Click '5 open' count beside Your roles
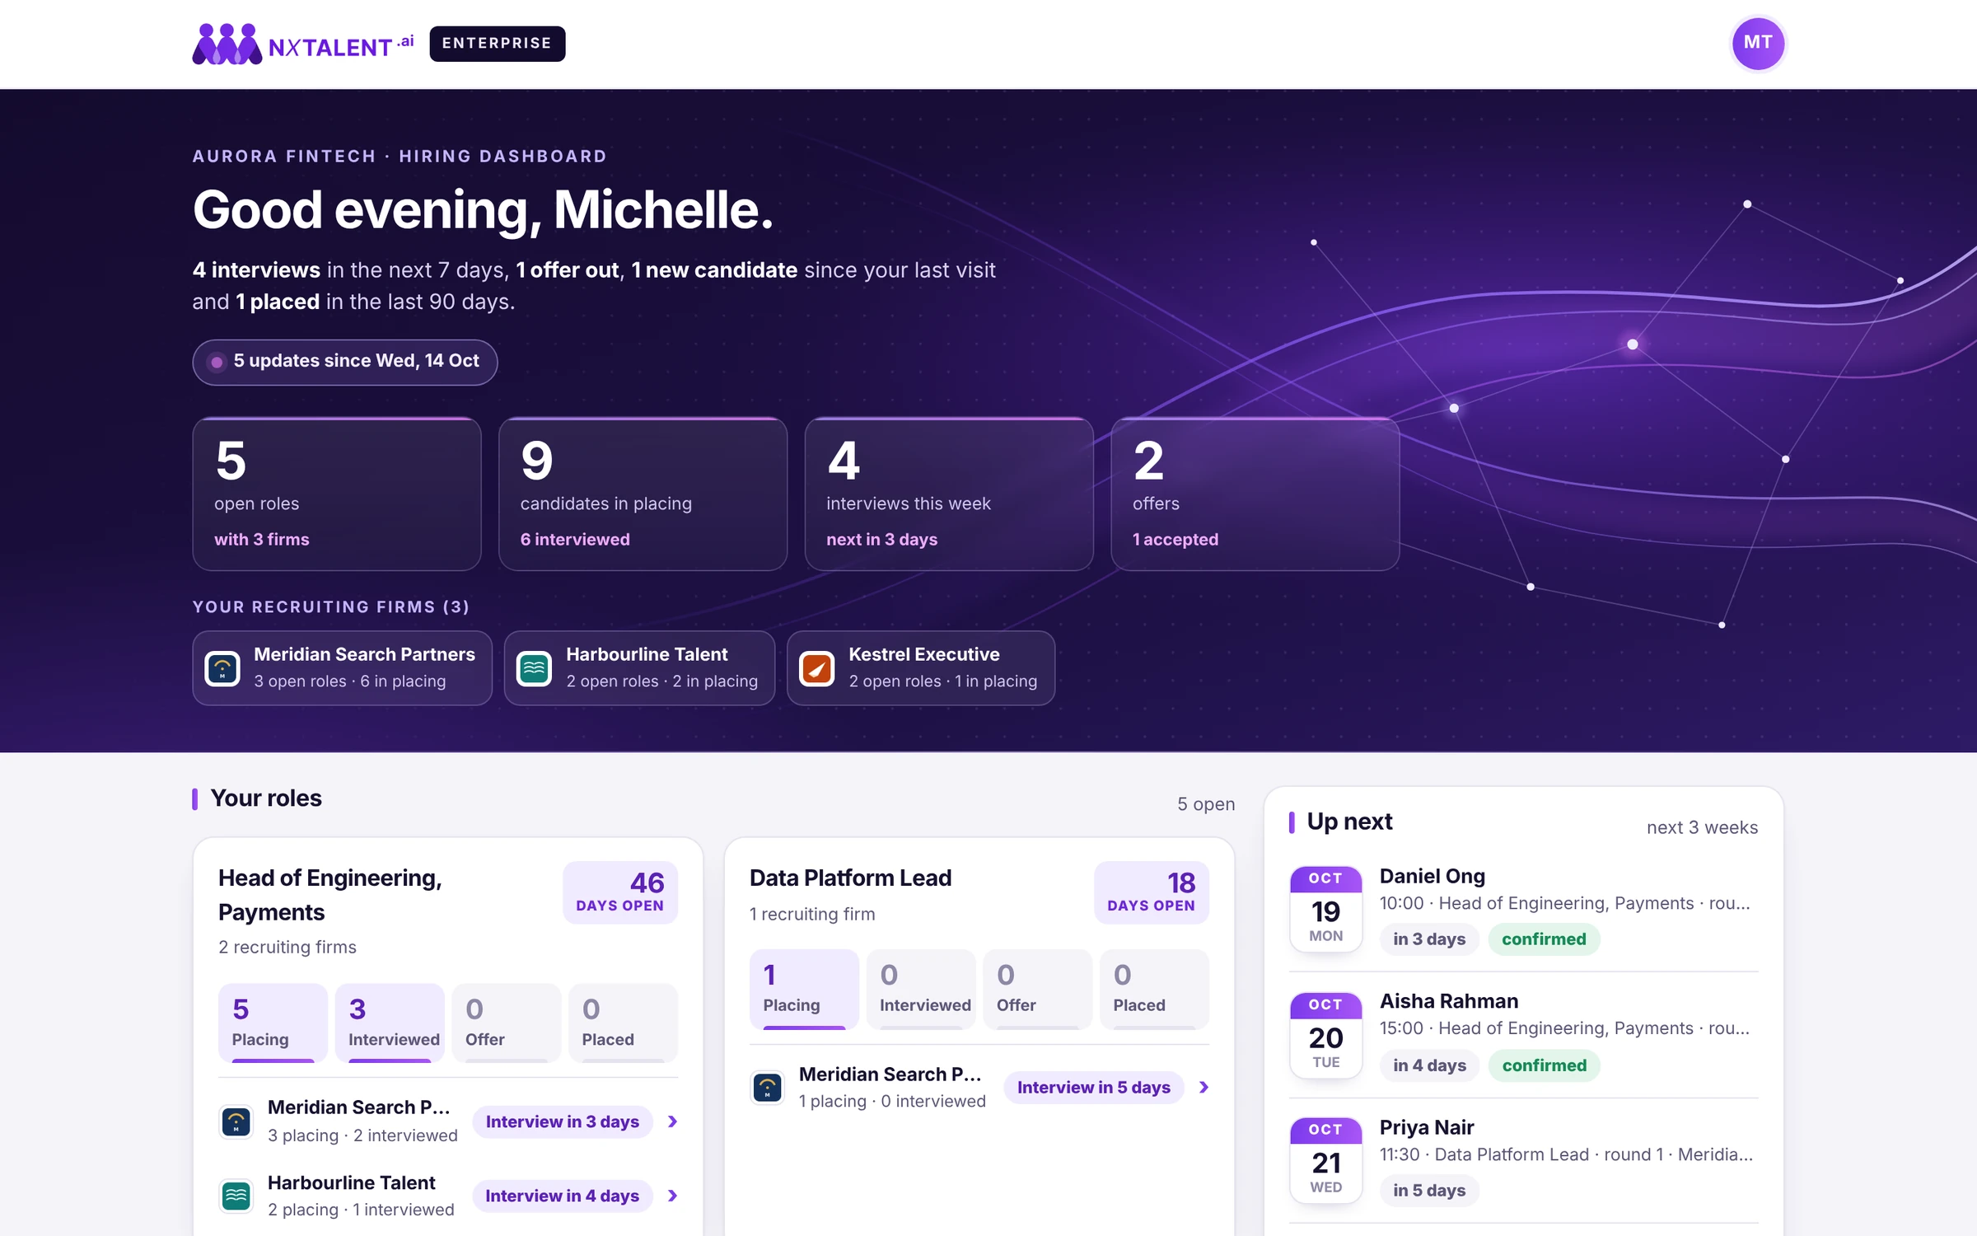This screenshot has height=1236, width=1977. pyautogui.click(x=1206, y=804)
